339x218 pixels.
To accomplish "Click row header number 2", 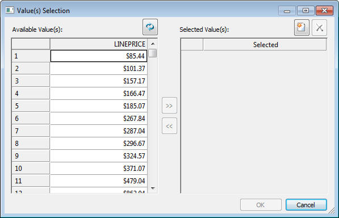I will [31, 69].
